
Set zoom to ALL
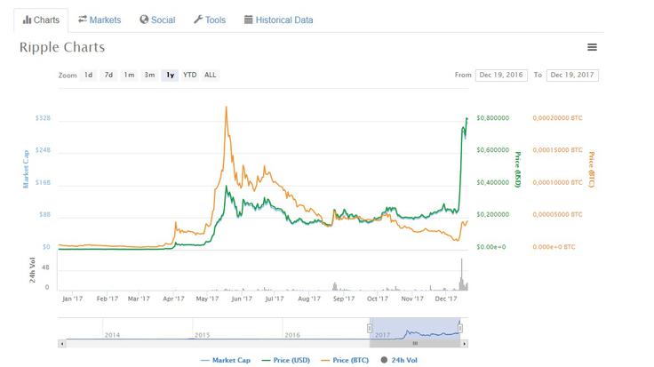(211, 75)
